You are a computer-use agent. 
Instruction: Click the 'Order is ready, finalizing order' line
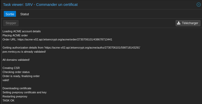[x=21, y=76]
